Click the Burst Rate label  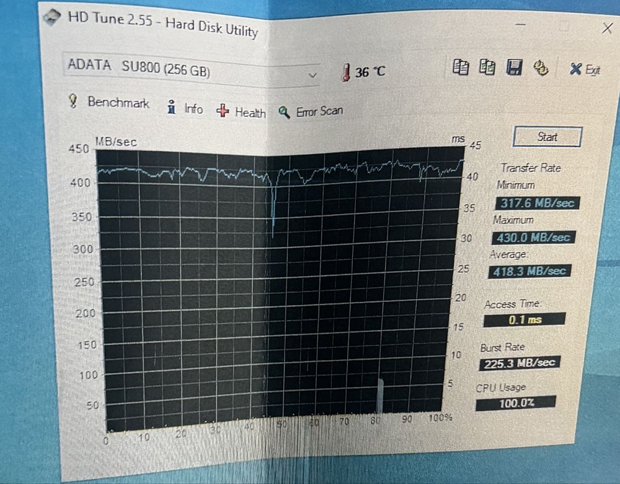[x=502, y=347]
